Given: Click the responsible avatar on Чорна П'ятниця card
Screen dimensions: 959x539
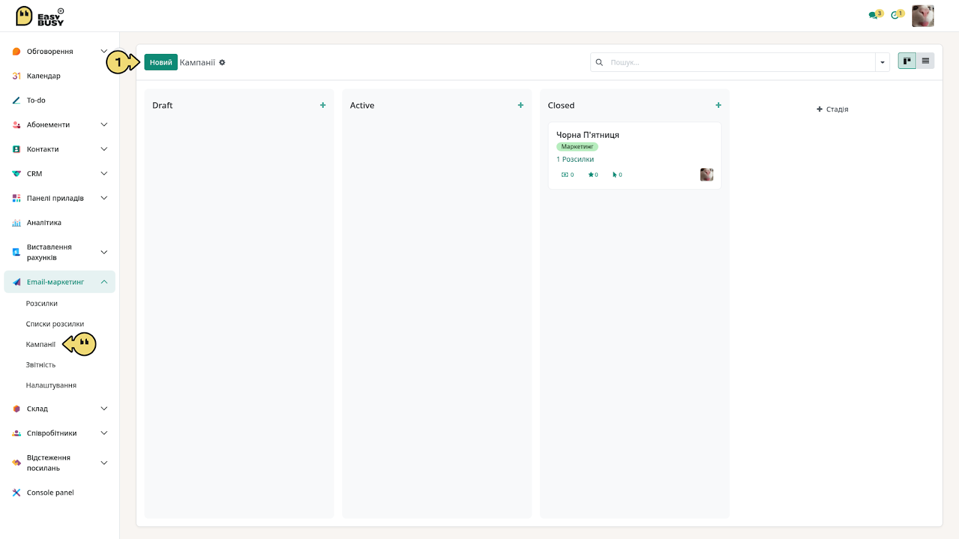Looking at the screenshot, I should 707,175.
